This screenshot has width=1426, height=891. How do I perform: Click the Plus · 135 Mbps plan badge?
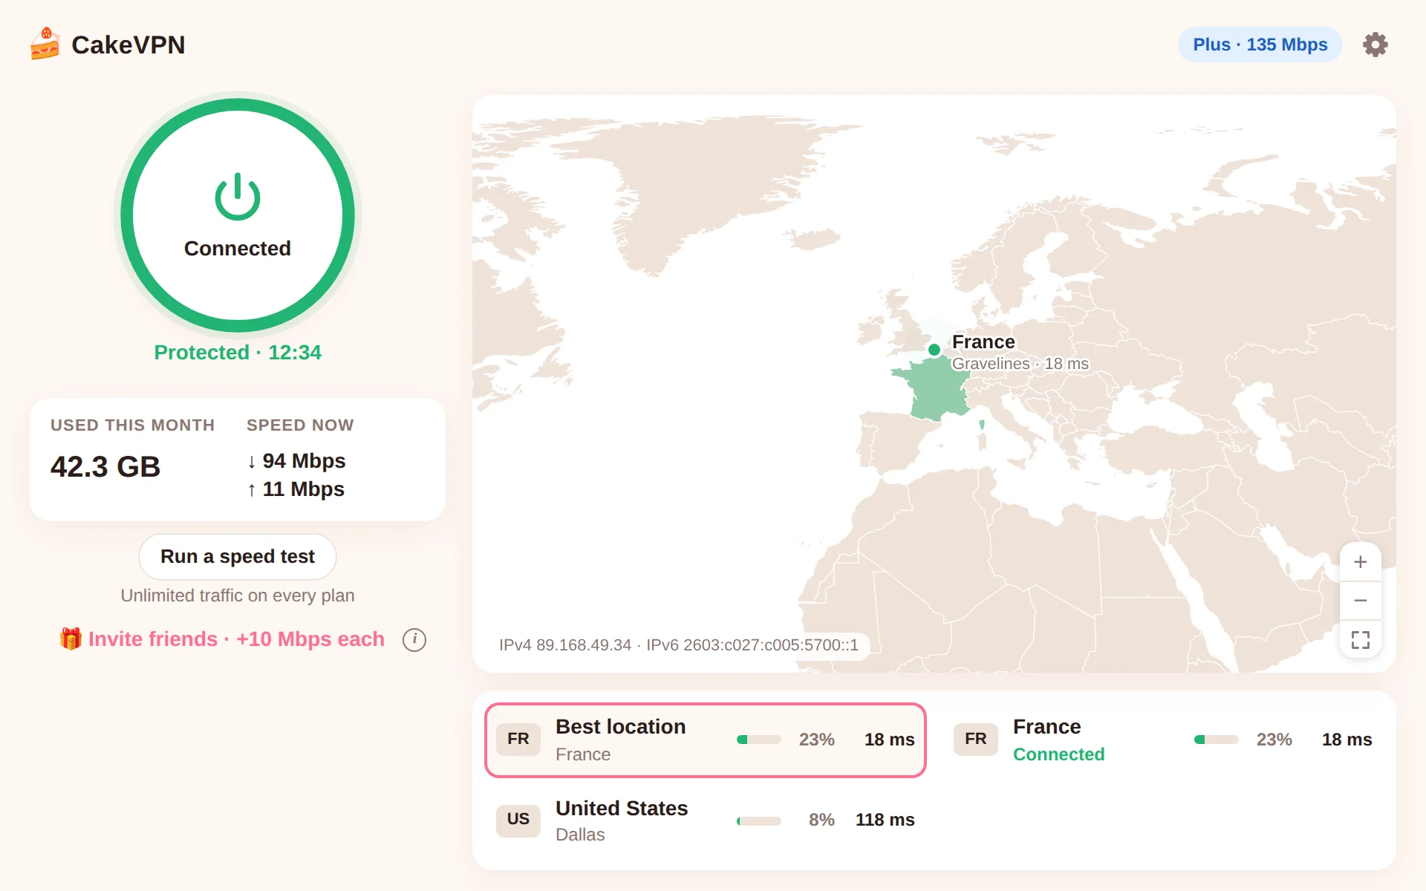1260,45
